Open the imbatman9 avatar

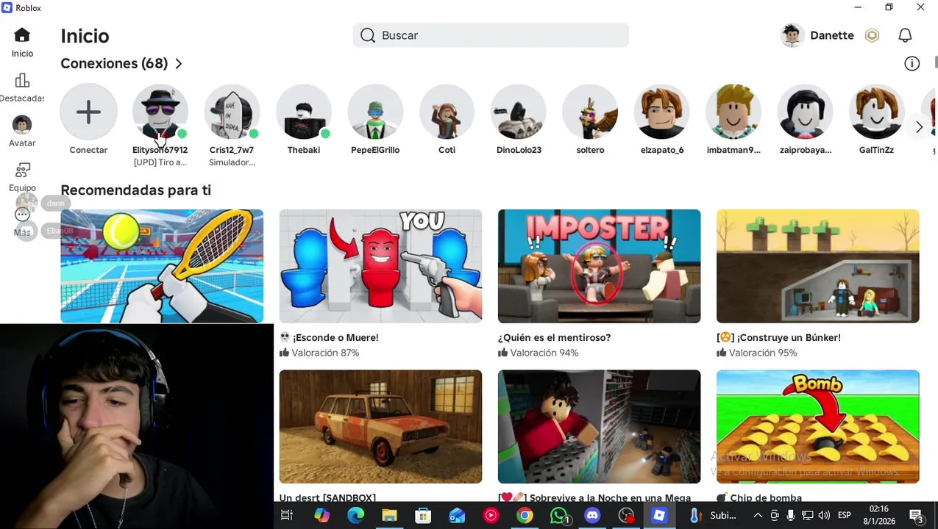[x=733, y=112]
